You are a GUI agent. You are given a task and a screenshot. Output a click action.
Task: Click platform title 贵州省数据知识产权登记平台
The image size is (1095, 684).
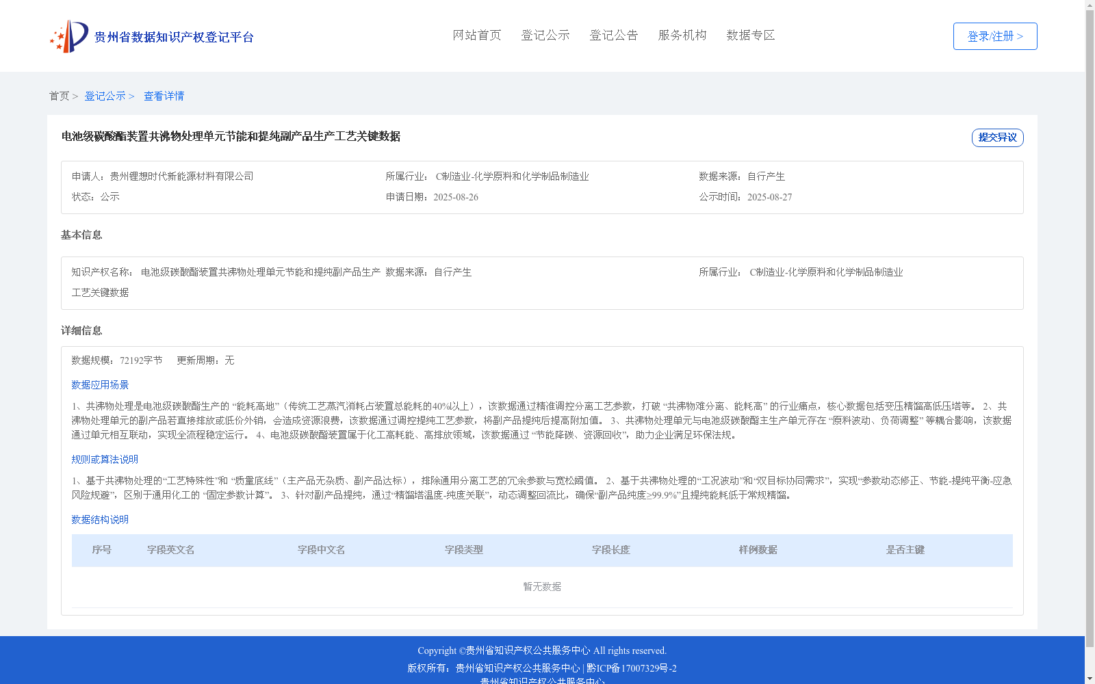[174, 37]
